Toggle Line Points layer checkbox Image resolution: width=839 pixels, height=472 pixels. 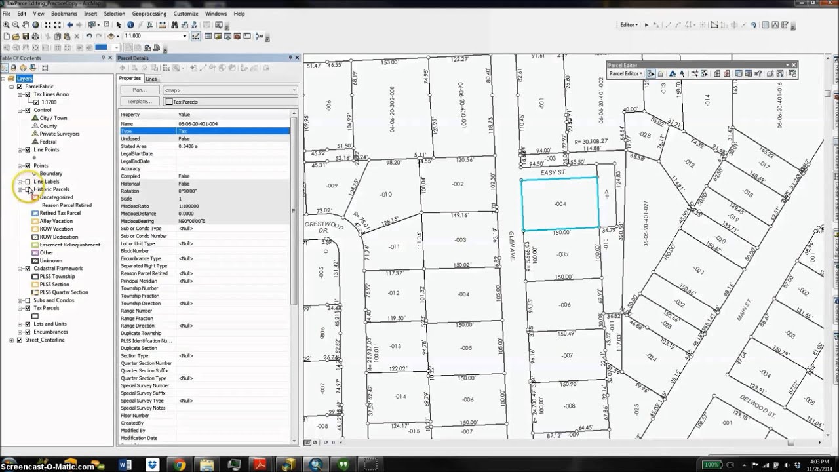point(28,149)
